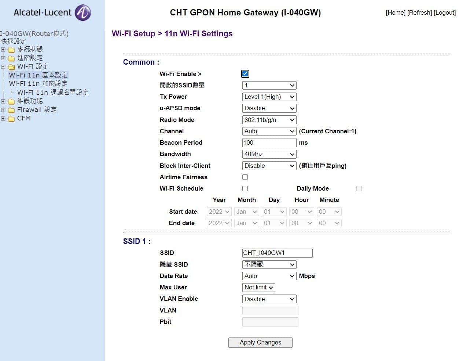The width and height of the screenshot is (459, 361).
Task: Open the Channel dropdown
Action: click(x=269, y=131)
